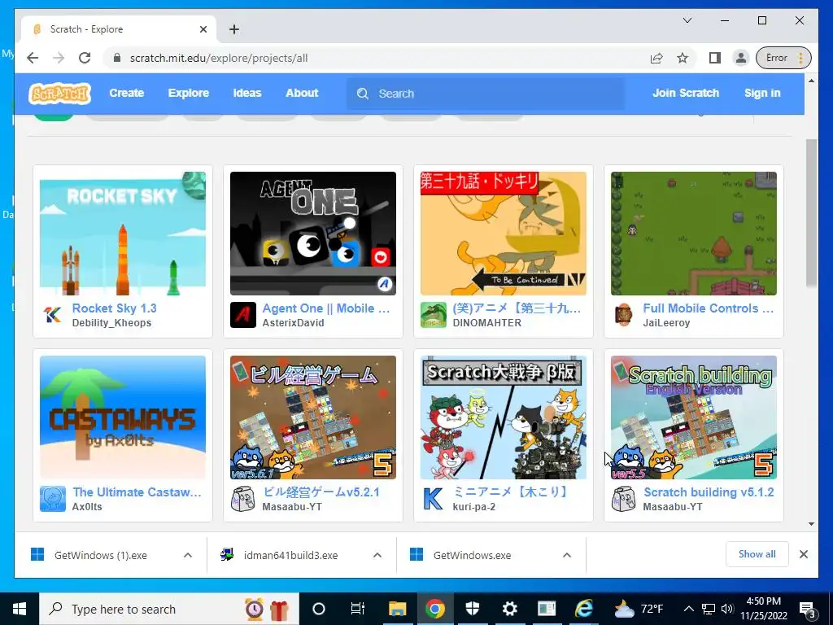Close the Scratch - Explore tab
The height and width of the screenshot is (625, 833).
pyautogui.click(x=203, y=29)
